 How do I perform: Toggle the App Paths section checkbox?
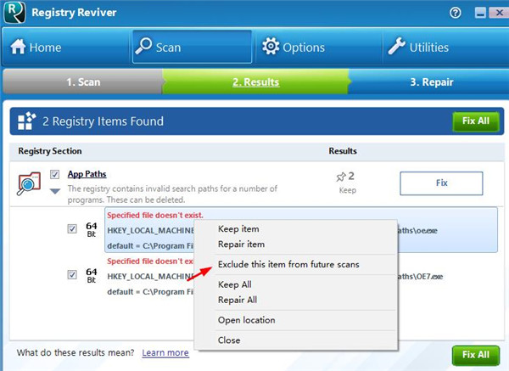point(54,174)
